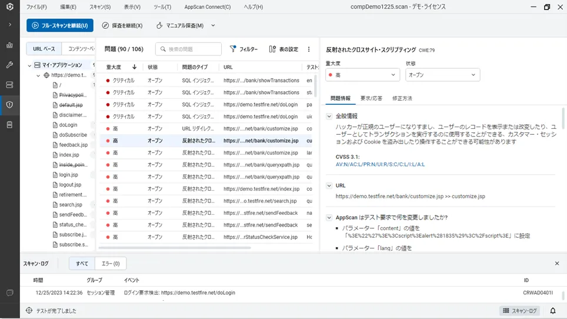Click the test status icon in status bar
Image resolution: width=567 pixels, height=319 pixels.
29,310
